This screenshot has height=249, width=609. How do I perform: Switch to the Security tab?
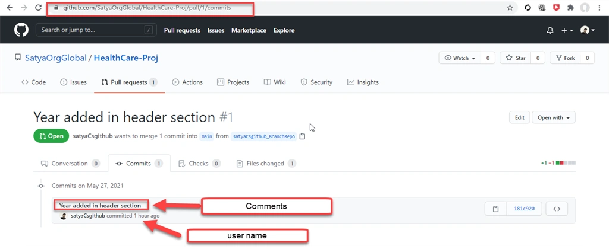316,82
